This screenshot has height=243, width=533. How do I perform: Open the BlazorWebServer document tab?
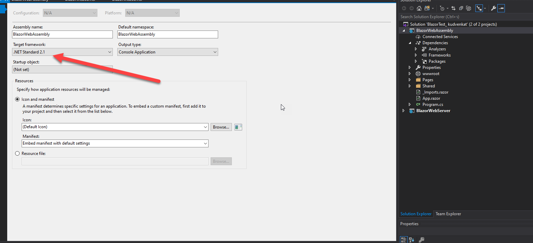coord(80,1)
